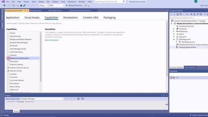Open the Remote Machine target dropdown arrow
The image size is (208, 117).
click(83, 6)
